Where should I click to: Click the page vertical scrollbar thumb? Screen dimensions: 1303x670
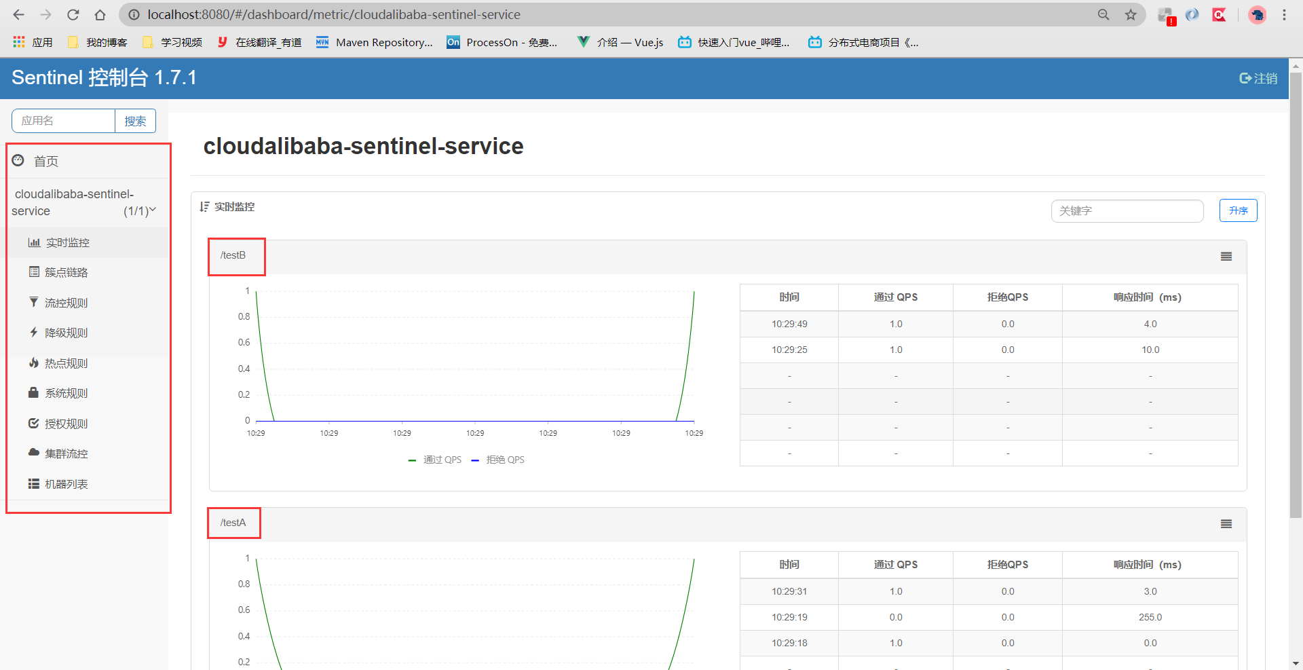[1296, 295]
